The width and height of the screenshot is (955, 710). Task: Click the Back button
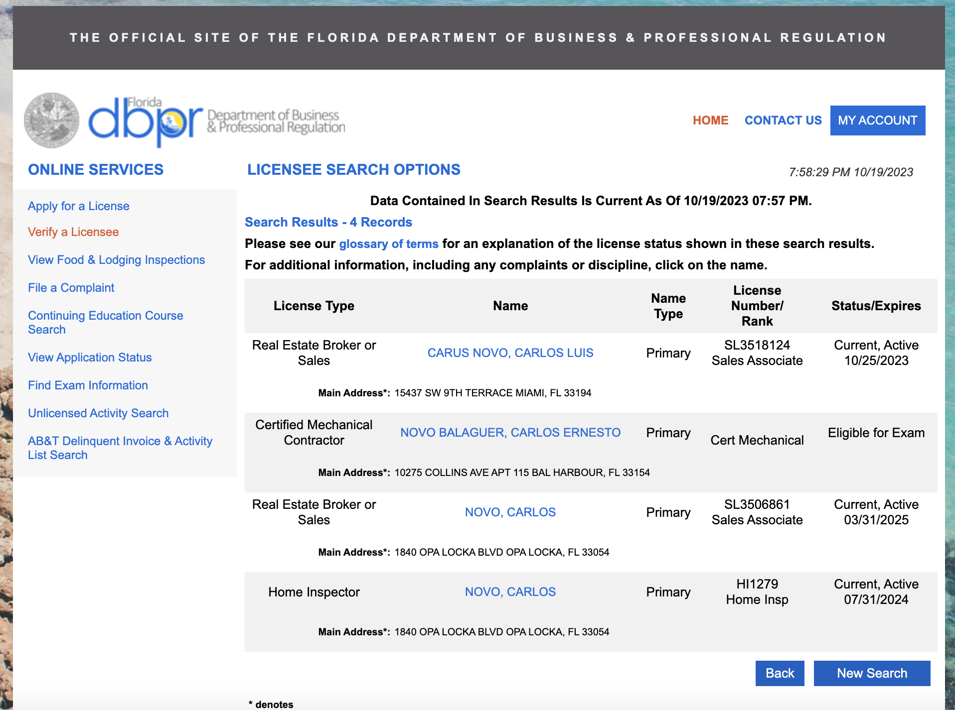[780, 673]
